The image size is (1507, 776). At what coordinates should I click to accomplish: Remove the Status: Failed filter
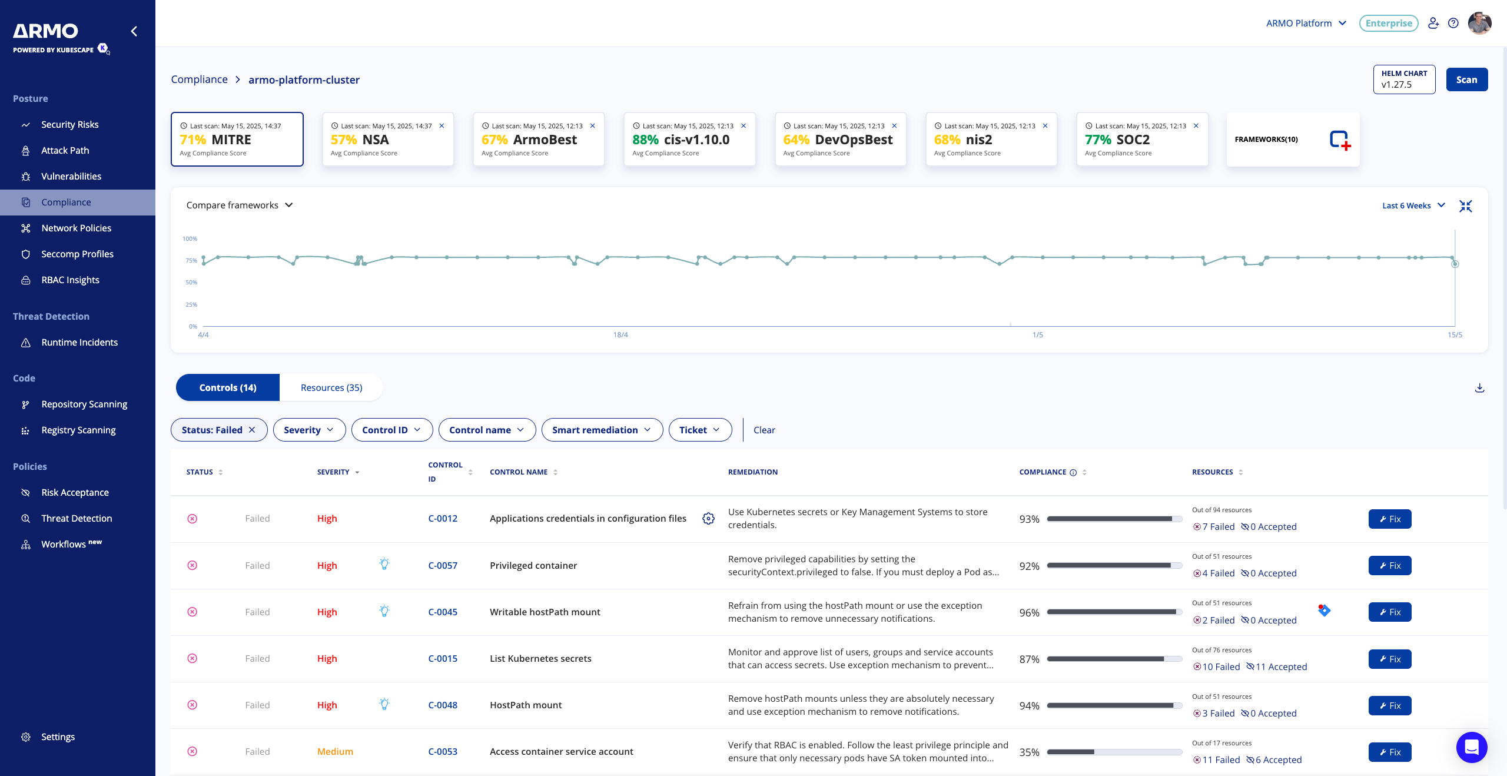[x=252, y=430]
